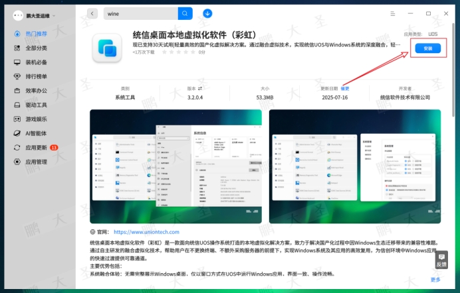The image size is (460, 293).
Task: Click the <1万次下载 download count
Action: point(143,52)
